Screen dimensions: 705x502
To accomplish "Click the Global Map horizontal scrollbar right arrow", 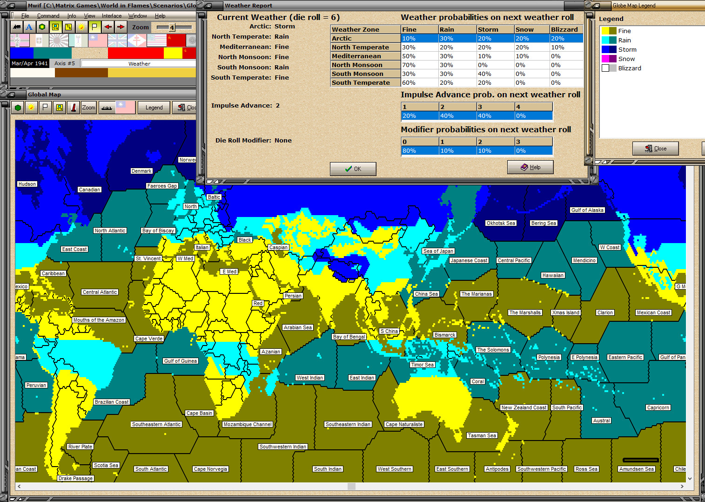I will [x=682, y=486].
